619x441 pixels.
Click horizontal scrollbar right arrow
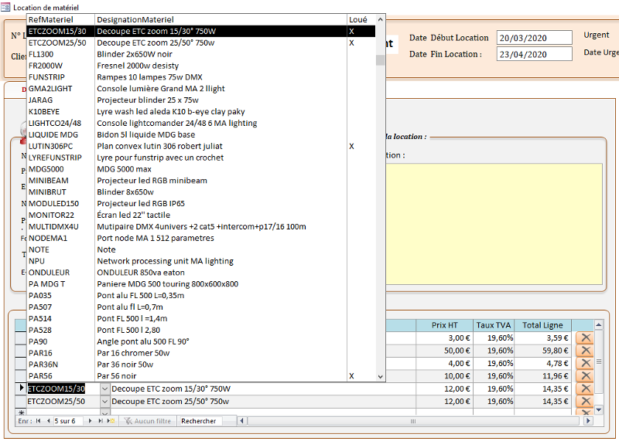point(588,421)
